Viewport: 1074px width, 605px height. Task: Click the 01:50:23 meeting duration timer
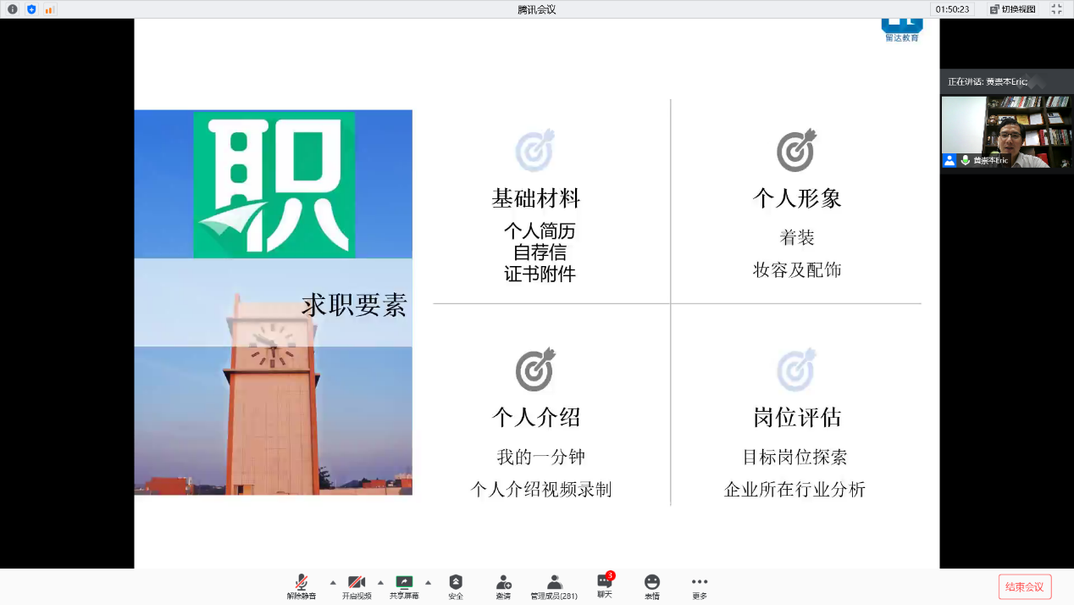click(952, 9)
